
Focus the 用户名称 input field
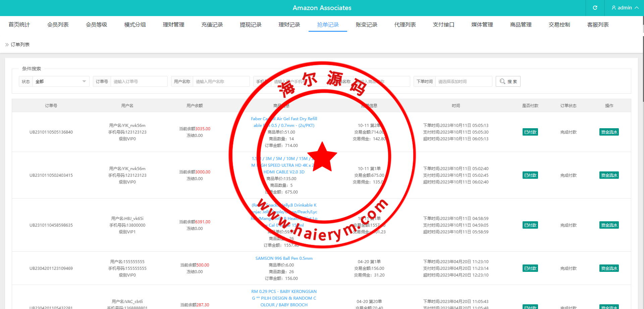221,81
